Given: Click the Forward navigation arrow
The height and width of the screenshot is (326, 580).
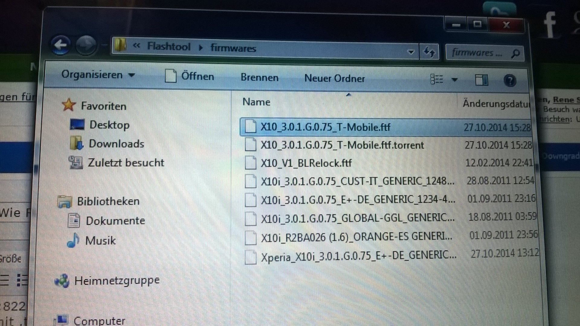Looking at the screenshot, I should [x=86, y=46].
